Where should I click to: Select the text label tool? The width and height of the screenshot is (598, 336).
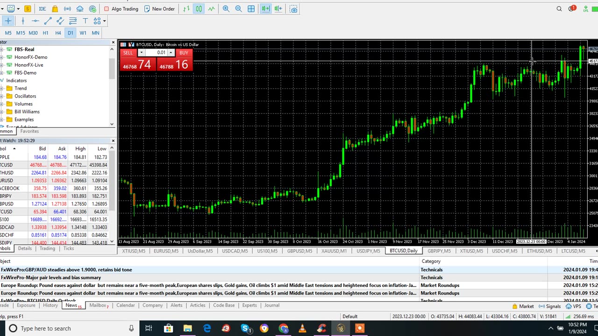click(x=85, y=21)
